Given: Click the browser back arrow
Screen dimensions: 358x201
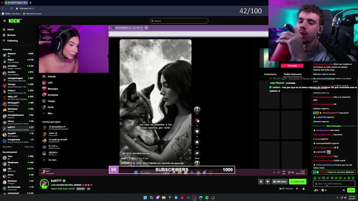Looking at the screenshot, I should coord(3,8).
